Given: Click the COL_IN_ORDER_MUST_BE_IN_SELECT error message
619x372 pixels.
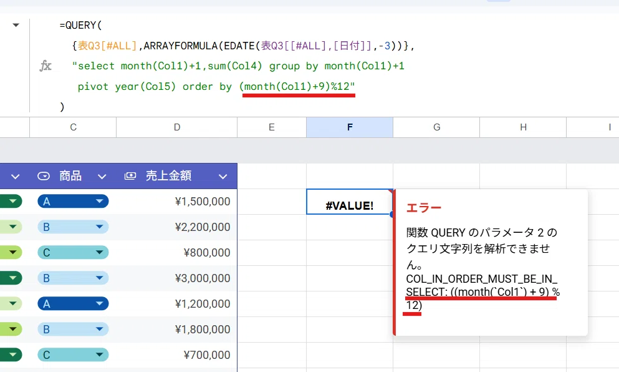Looking at the screenshot, I should tap(483, 291).
